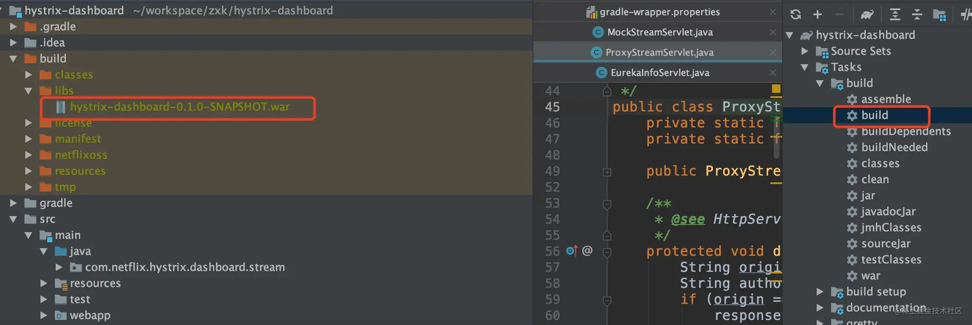Viewport: 972px width, 325px height.
Task: Click the Refresh Gradle projects icon
Action: point(796,15)
